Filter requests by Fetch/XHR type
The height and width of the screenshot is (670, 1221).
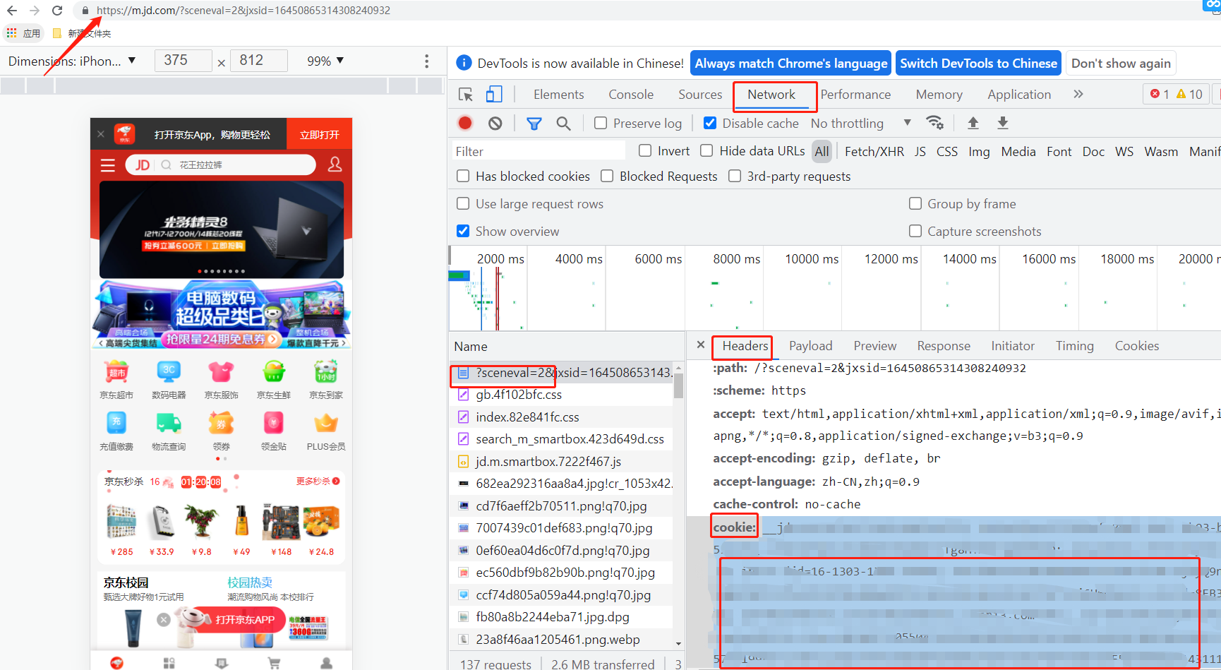(874, 151)
